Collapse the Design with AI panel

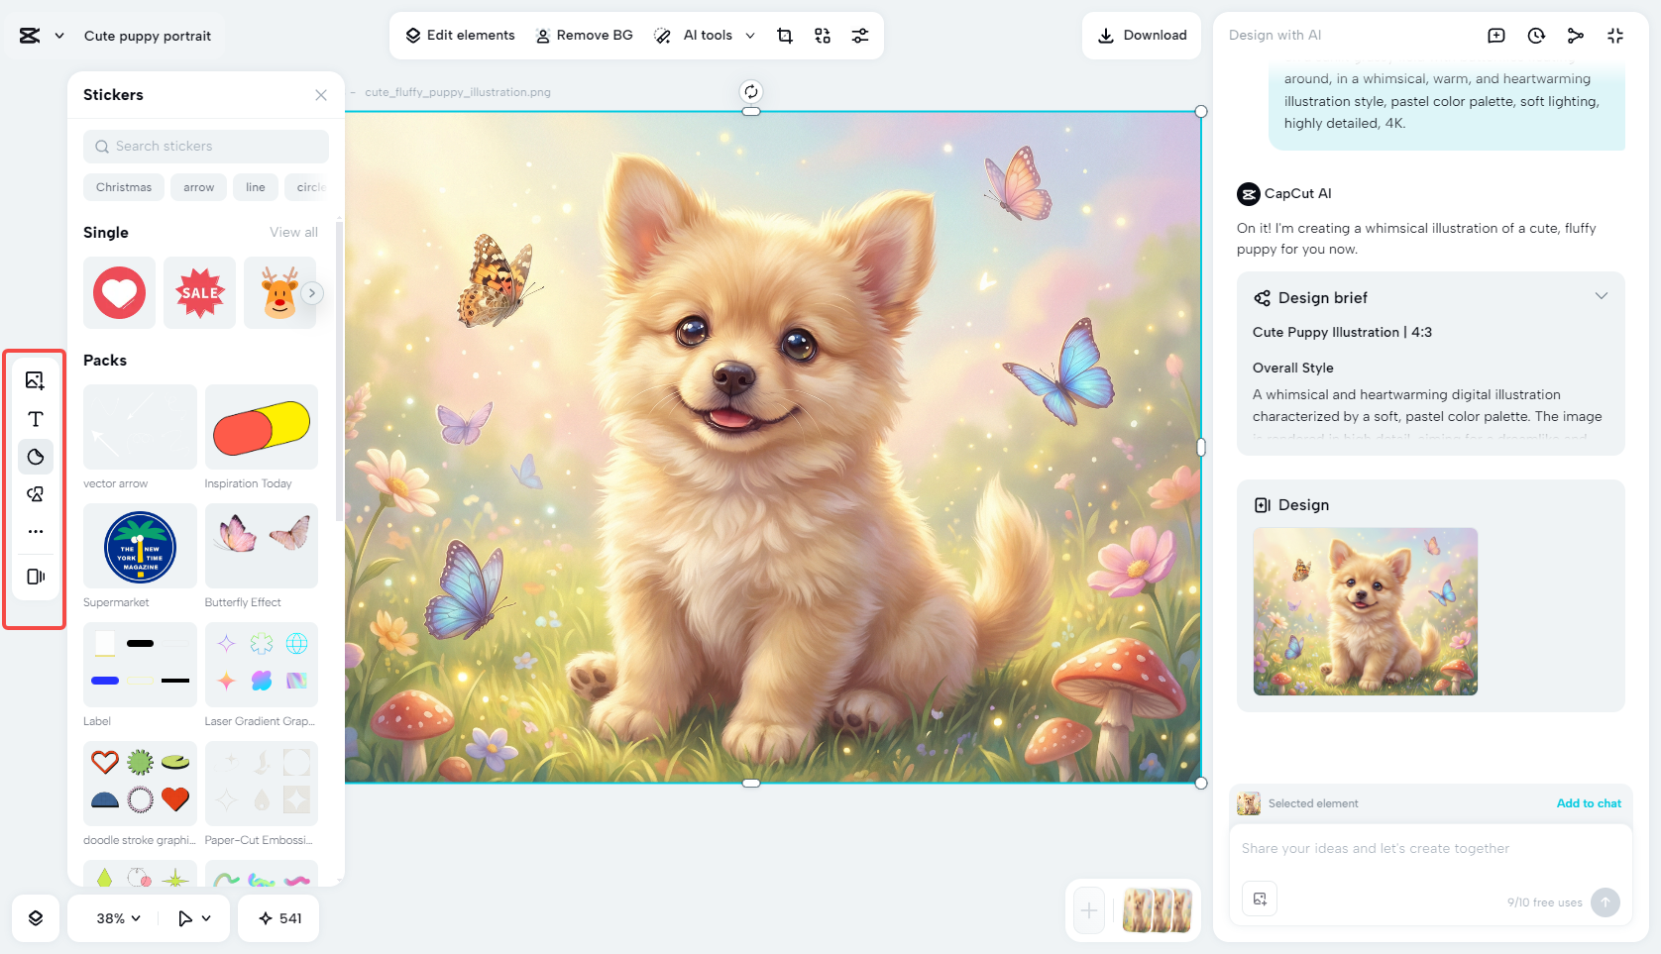[x=1615, y=36]
